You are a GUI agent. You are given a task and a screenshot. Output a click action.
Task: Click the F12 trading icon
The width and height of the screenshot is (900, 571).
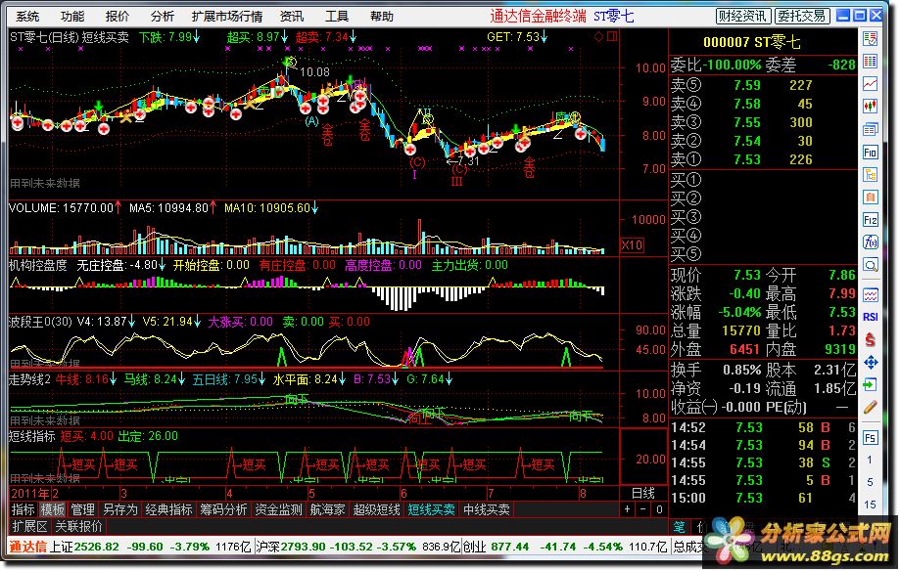[871, 220]
